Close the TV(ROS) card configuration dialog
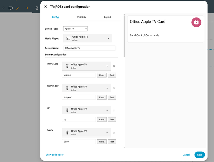 click(x=46, y=6)
